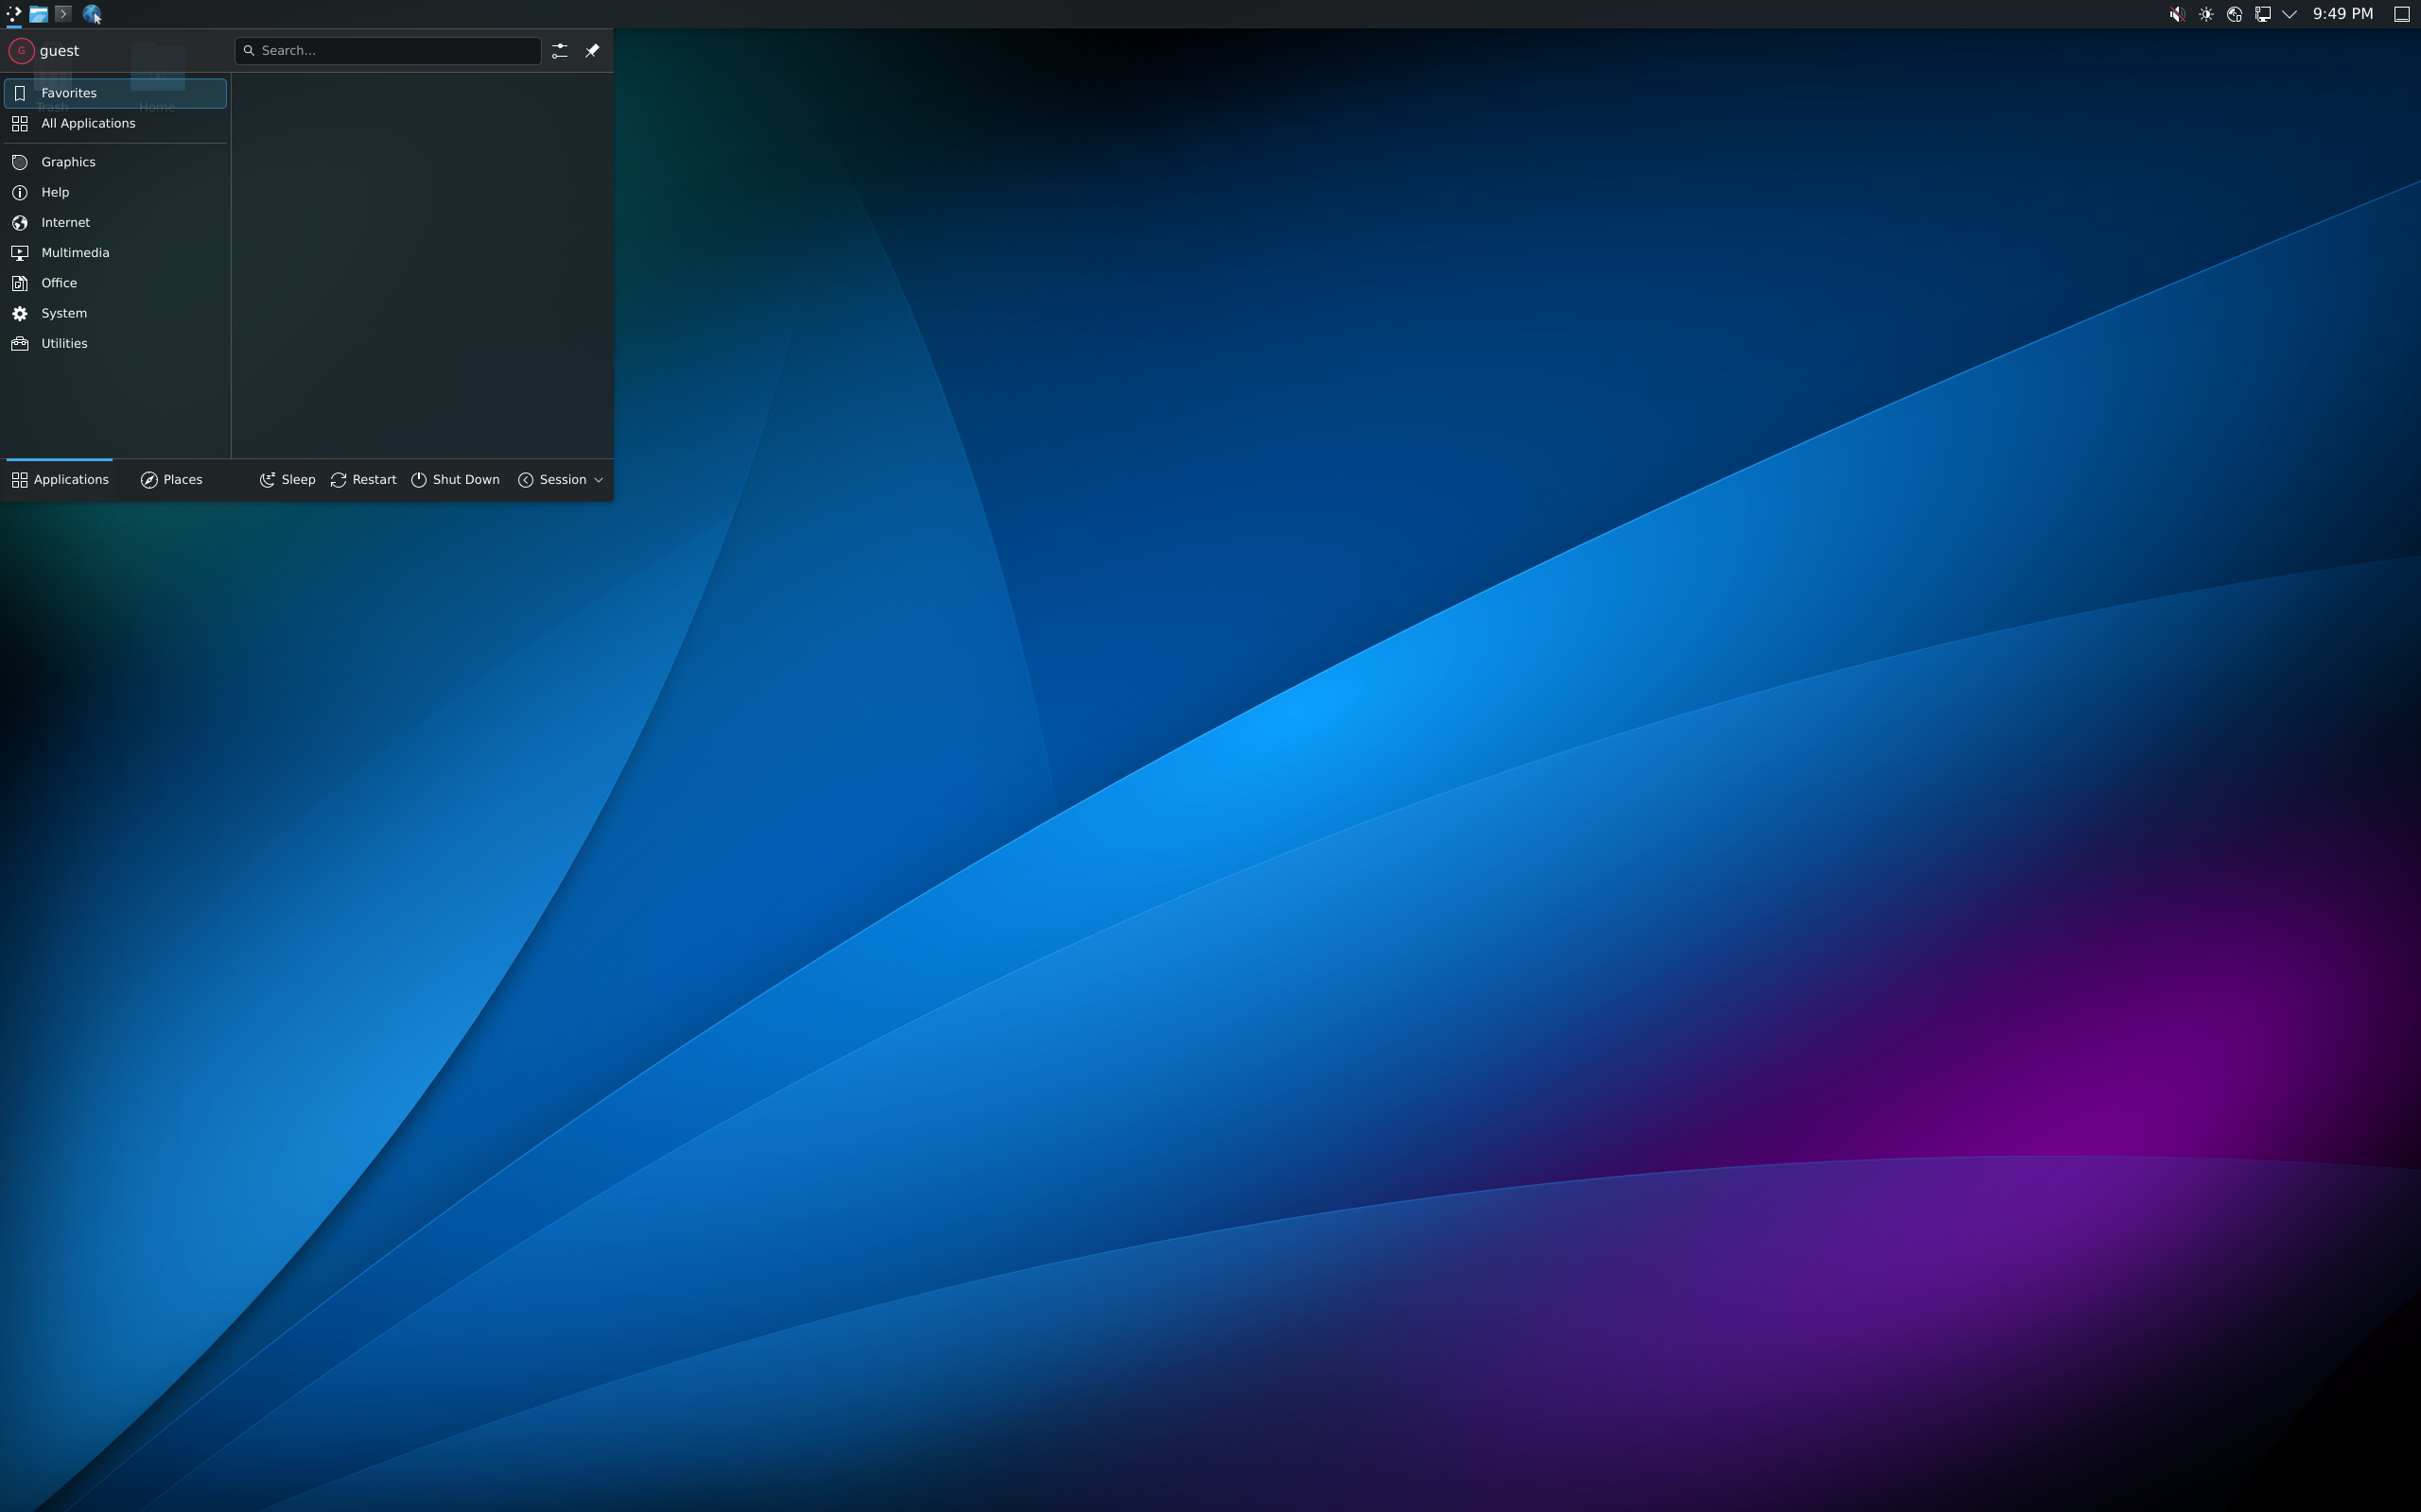Open the disks and devices tray icon
Image resolution: width=2421 pixels, height=1512 pixels.
pyautogui.click(x=2234, y=14)
